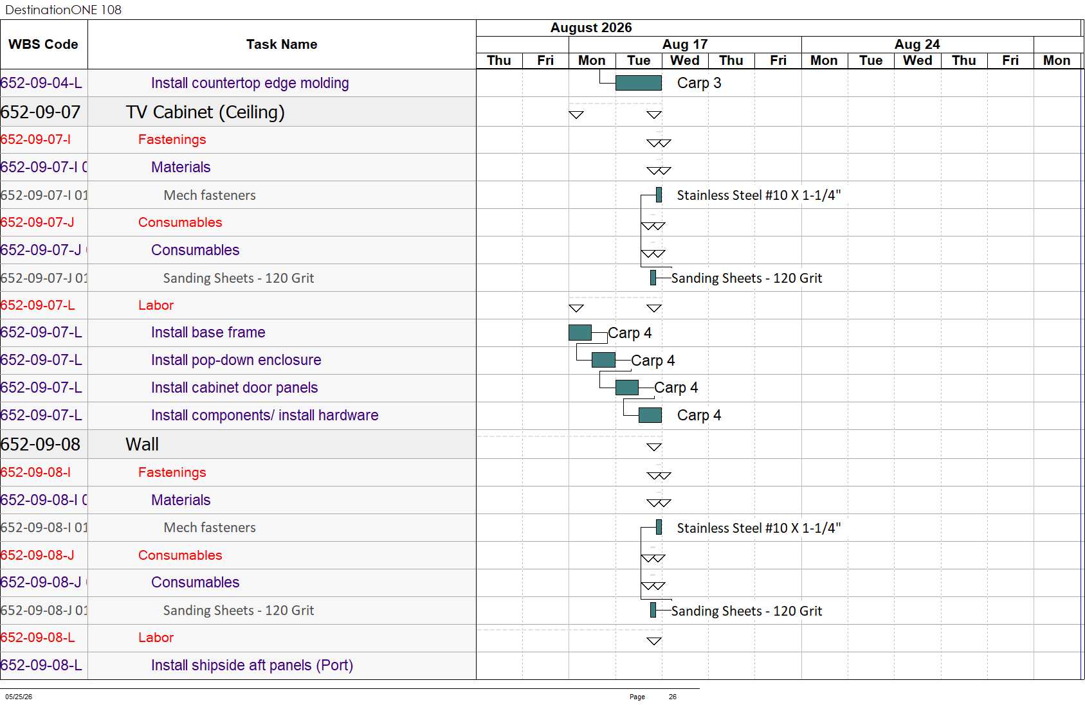Select the Wall summary task name
This screenshot has width=1085, height=705.
tap(142, 444)
